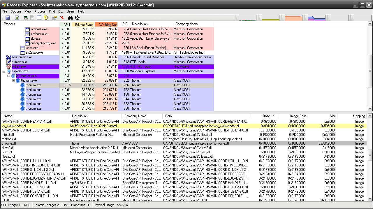Image resolution: width=373 pixels, height=209 pixels.
Task: Click the crosshair Find Window's Process icon
Action: tap(77, 18)
